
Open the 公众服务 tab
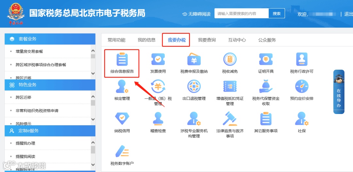(x=267, y=40)
